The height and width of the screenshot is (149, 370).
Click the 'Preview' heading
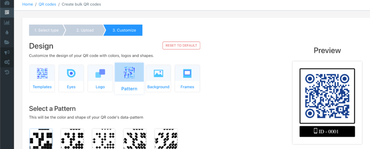[x=327, y=51]
